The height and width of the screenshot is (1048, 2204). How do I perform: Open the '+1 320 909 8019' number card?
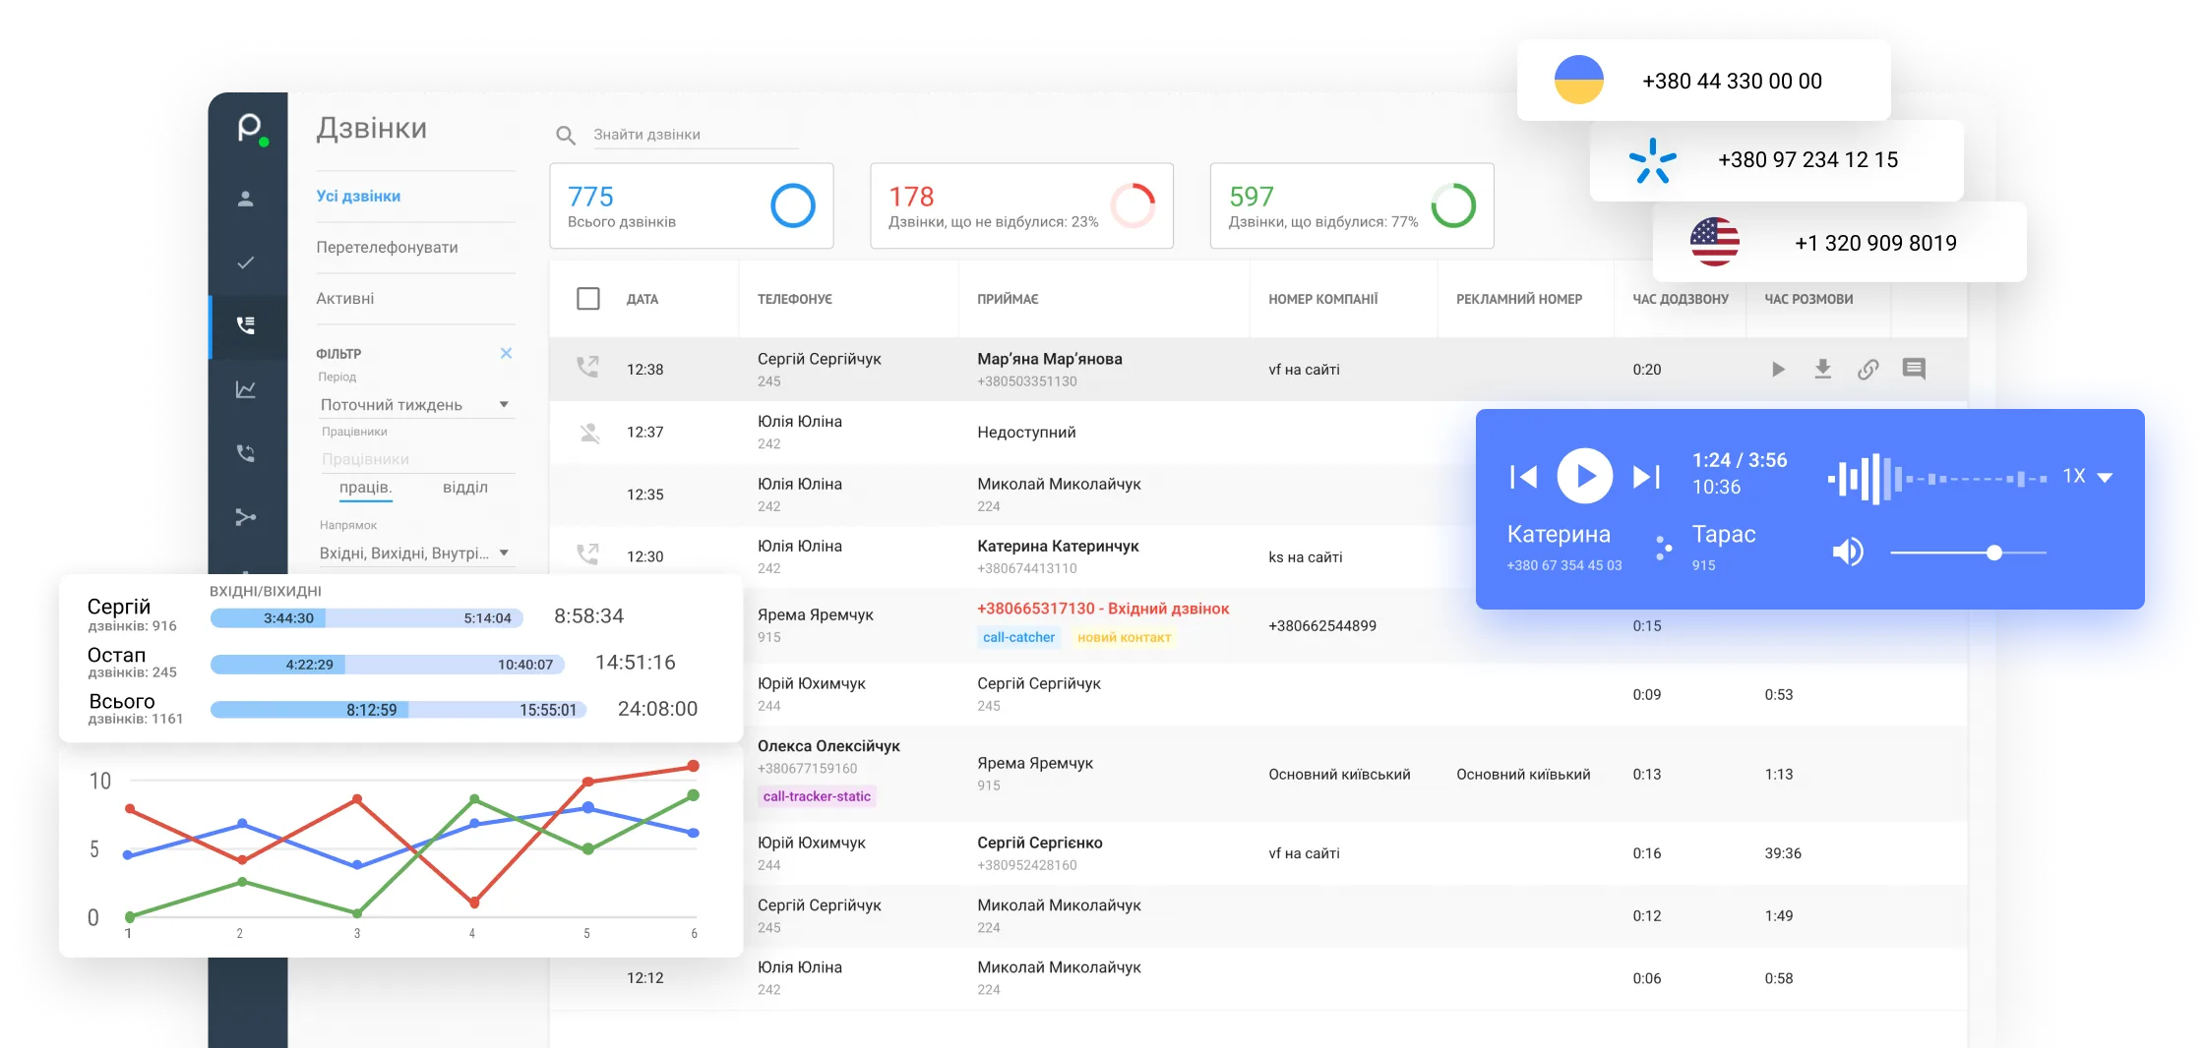click(1840, 242)
